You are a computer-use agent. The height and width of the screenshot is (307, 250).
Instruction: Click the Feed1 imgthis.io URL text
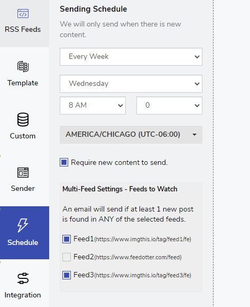coord(143,239)
